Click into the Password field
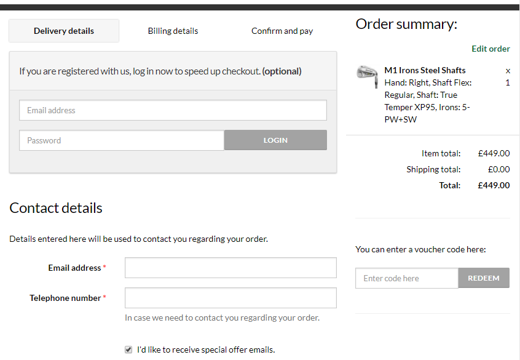Image resolution: width=520 pixels, height=360 pixels. (x=122, y=140)
